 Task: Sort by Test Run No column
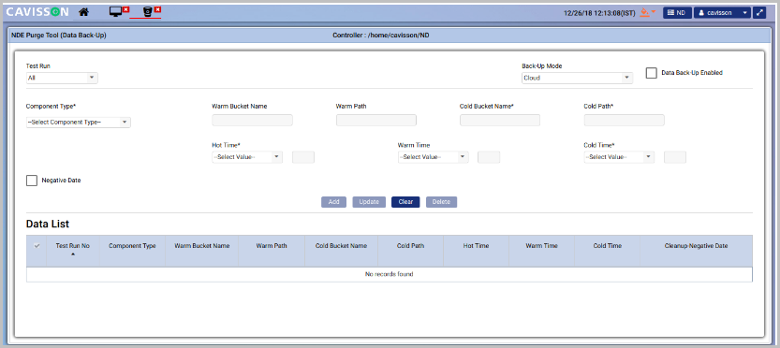click(73, 250)
